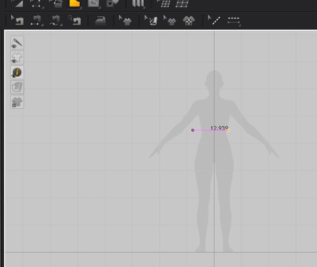Click the yellow end point of the line

tap(228, 130)
